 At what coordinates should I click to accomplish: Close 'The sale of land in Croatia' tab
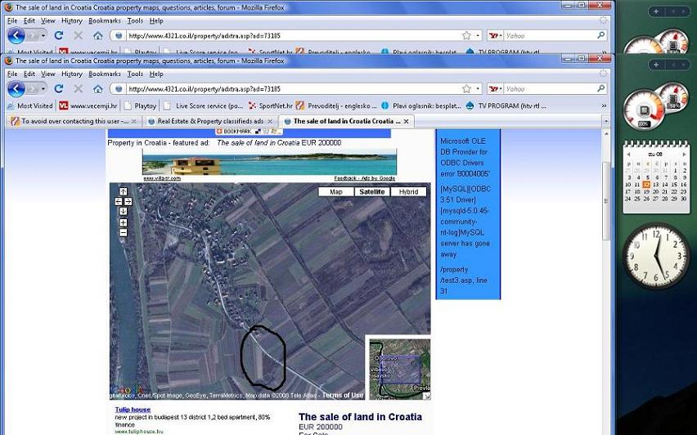407,121
